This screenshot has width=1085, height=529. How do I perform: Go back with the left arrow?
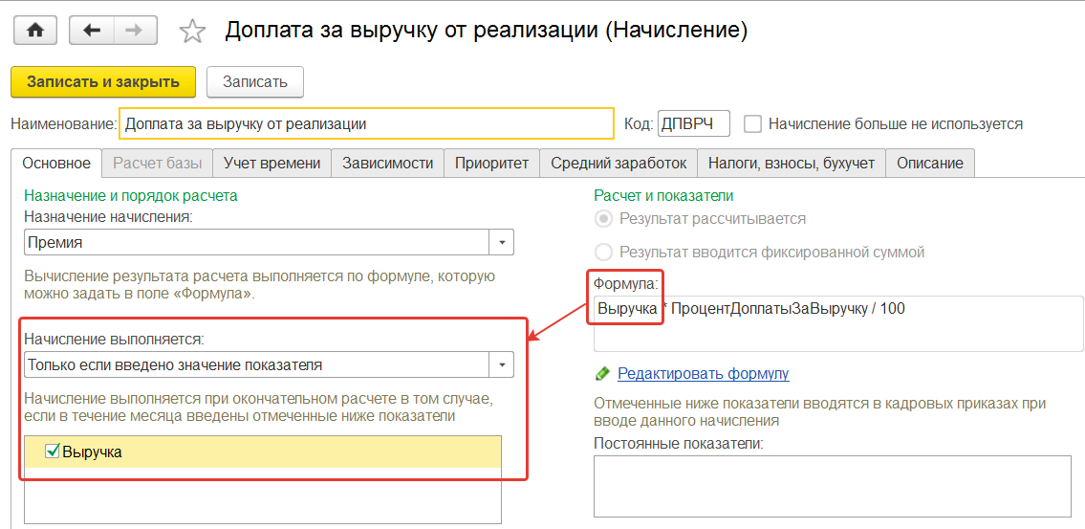point(92,31)
